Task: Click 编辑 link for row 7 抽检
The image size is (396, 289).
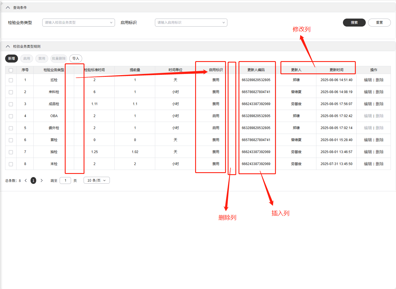Action: [368, 152]
